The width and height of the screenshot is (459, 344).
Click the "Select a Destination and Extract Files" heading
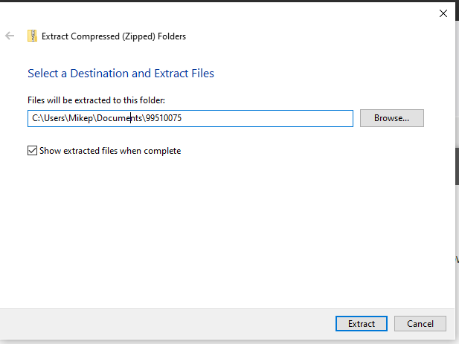[121, 74]
